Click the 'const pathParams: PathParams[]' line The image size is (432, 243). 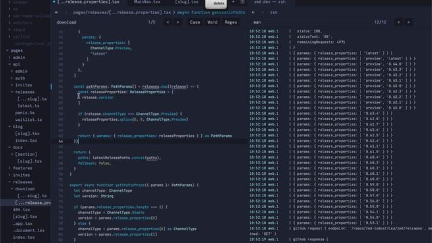[136, 86]
